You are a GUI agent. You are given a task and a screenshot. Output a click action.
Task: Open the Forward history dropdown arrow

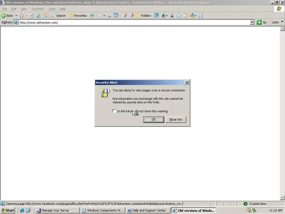tap(26, 16)
